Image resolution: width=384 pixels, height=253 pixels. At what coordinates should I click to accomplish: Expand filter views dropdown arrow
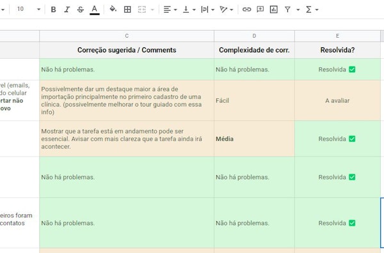(298, 10)
